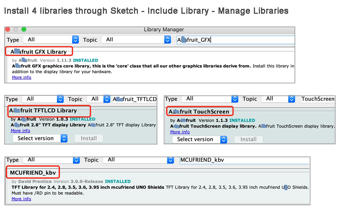
Task: Click Install button for TFTLCD Library
Action: (89, 139)
